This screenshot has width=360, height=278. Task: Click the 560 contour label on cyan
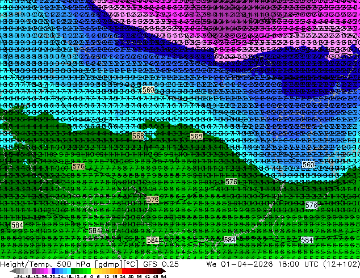point(148,90)
